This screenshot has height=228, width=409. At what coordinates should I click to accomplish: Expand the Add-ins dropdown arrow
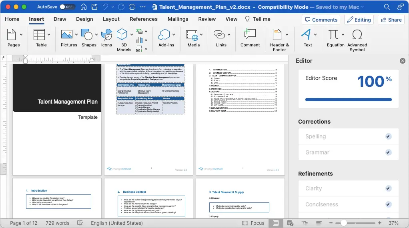(174, 34)
